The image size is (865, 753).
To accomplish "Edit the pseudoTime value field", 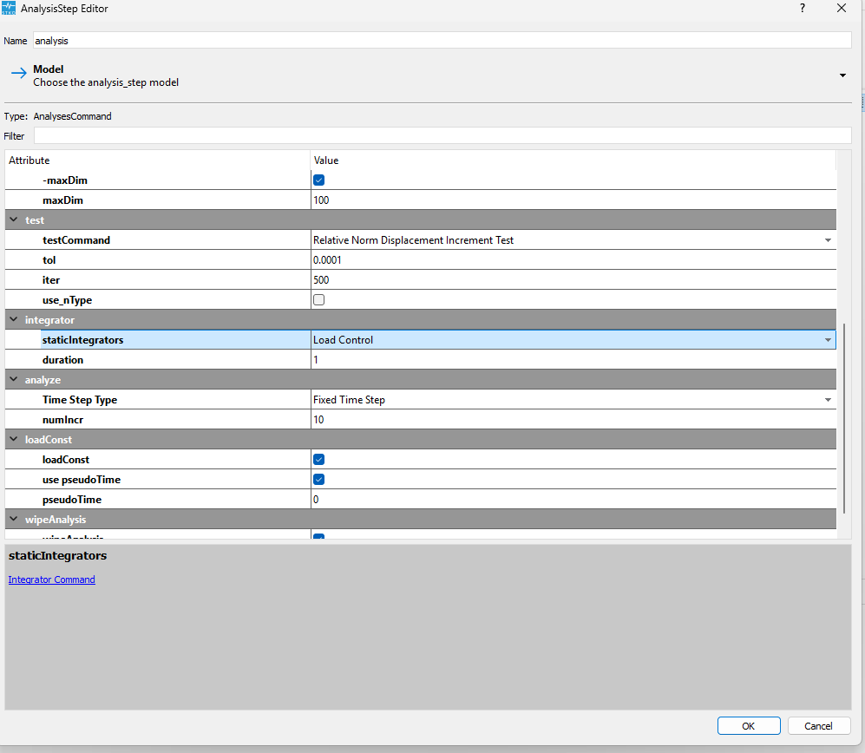I will click(x=573, y=499).
